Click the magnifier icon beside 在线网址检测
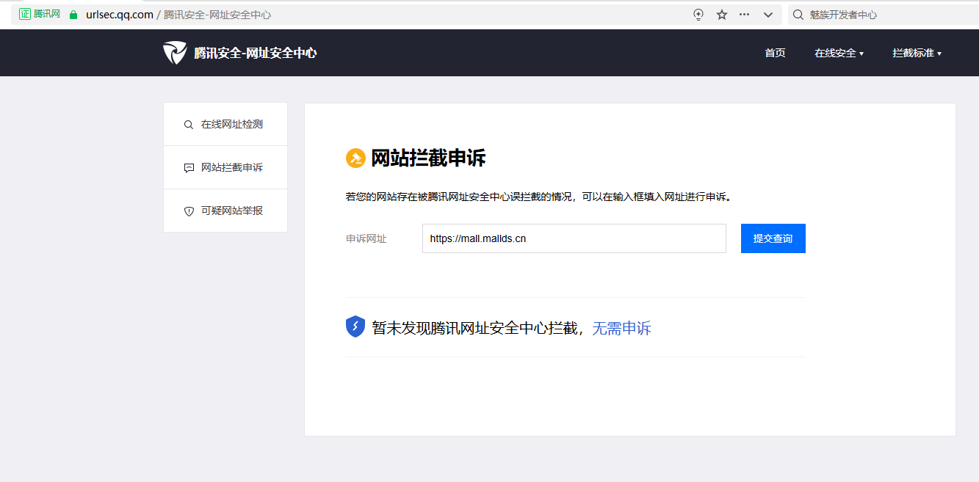Viewport: 979px width, 482px height. pos(189,125)
